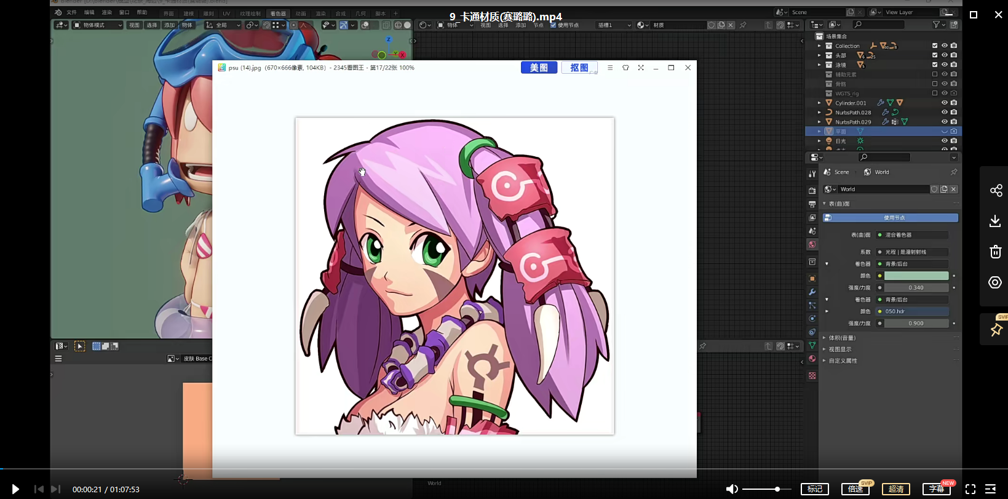Screen dimensions: 1008x499
Task: Toggle the 头部 collection checkbox
Action: [935, 55]
